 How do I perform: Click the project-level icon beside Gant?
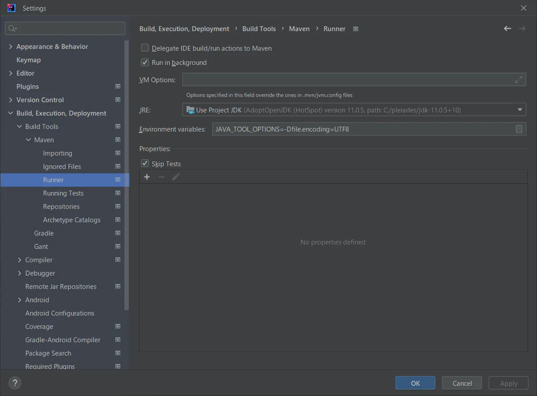(118, 246)
